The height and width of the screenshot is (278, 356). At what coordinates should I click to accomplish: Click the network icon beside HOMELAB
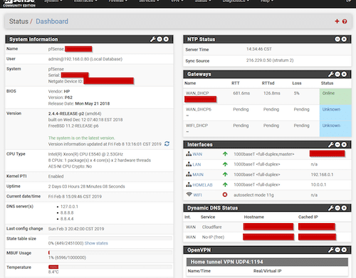[x=189, y=185]
